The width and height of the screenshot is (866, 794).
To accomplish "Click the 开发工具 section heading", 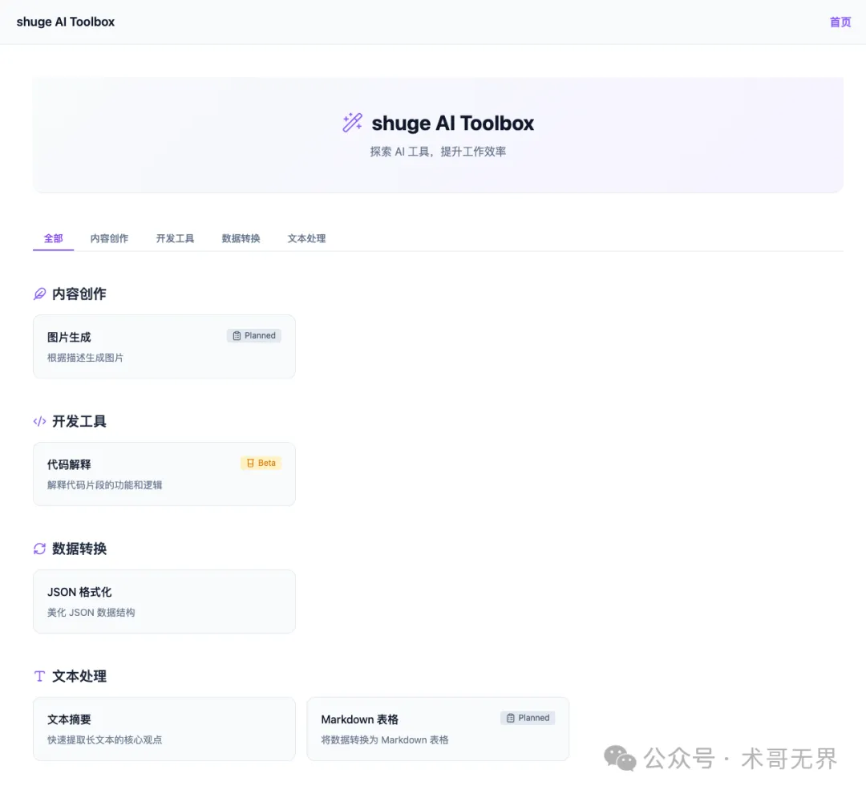I will tap(79, 422).
